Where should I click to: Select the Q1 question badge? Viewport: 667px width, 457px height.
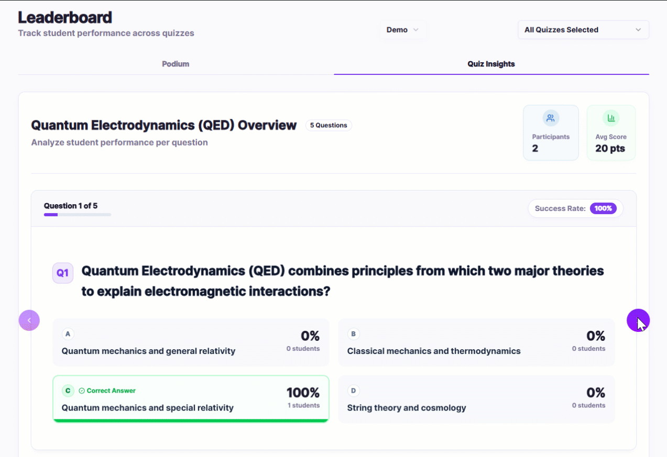pos(62,273)
